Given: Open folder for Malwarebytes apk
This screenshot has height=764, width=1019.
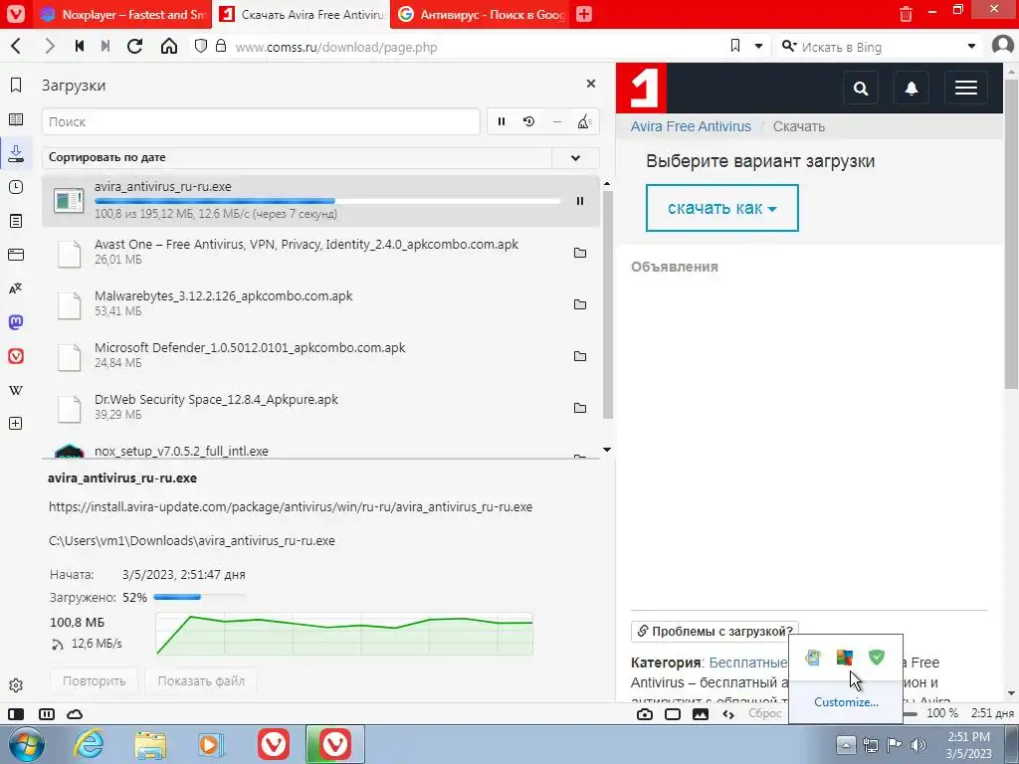Looking at the screenshot, I should pos(580,304).
